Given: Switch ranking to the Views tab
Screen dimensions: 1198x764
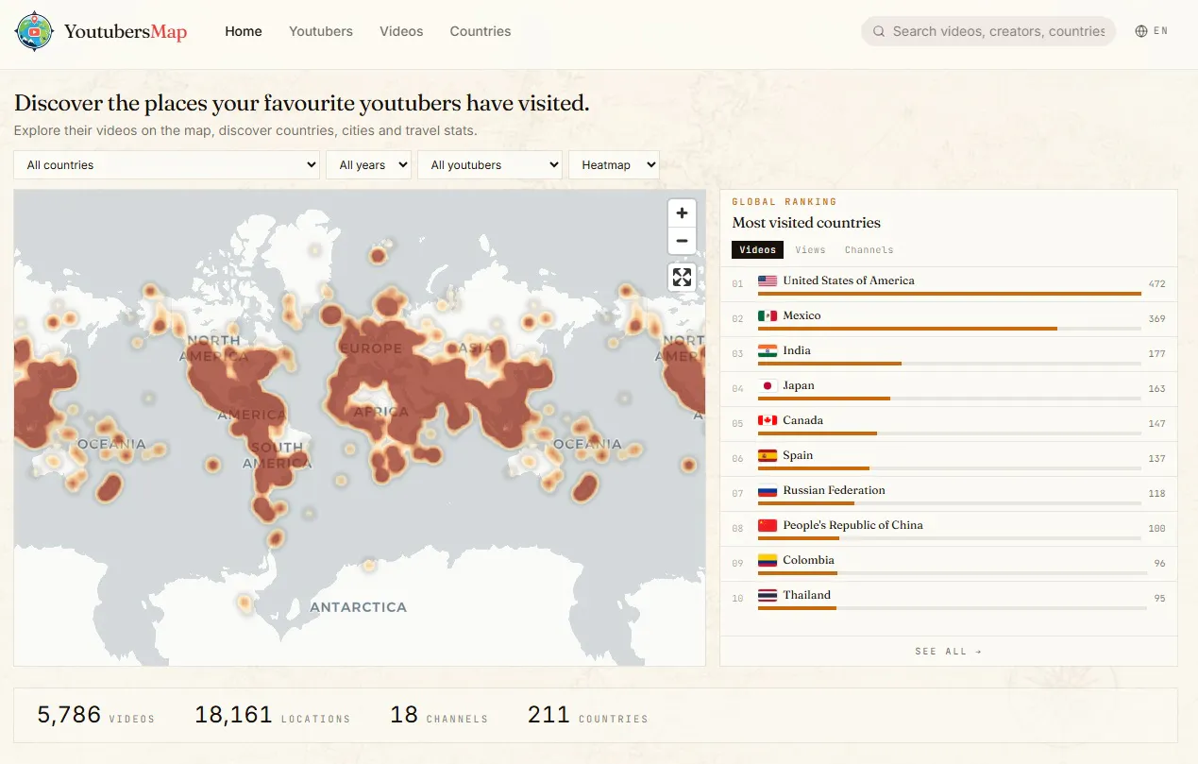Looking at the screenshot, I should [x=810, y=250].
